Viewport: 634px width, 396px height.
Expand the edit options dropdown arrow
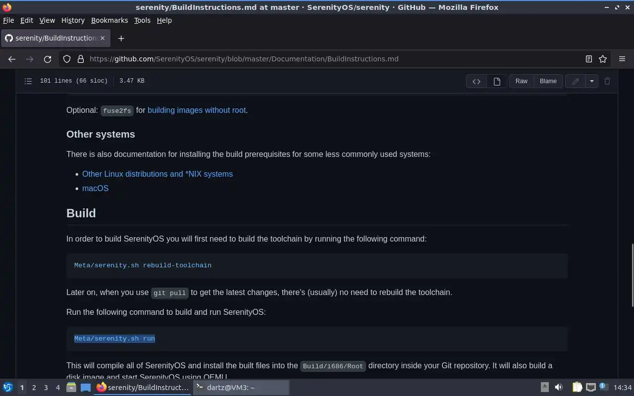pyautogui.click(x=592, y=81)
